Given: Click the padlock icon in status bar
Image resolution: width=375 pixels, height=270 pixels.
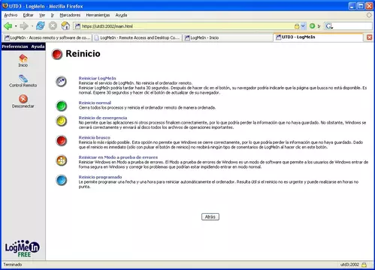Looking at the screenshot, I should pyautogui.click(x=364, y=265).
